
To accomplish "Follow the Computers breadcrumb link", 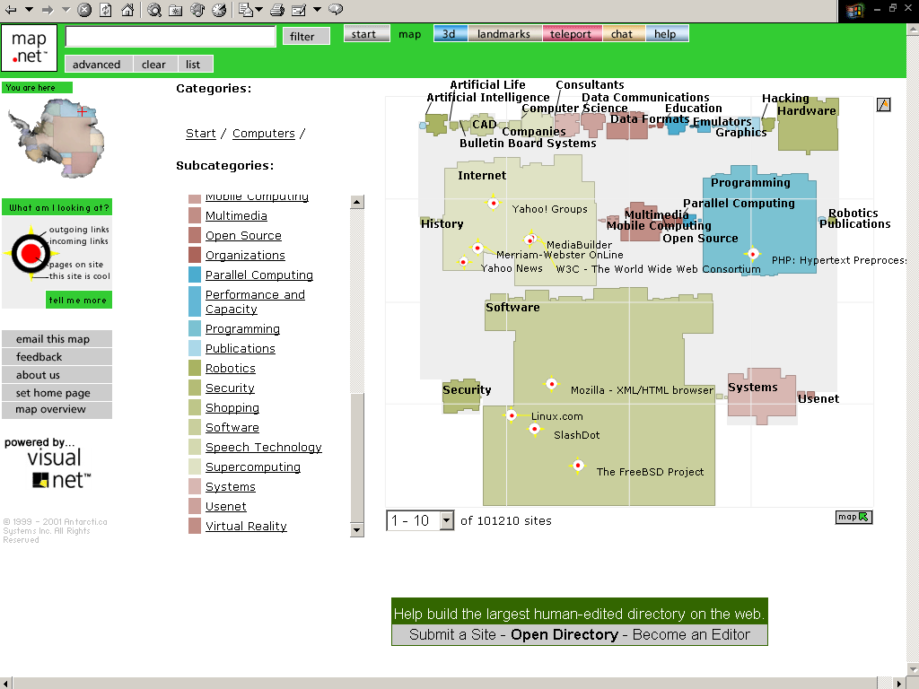I will [x=263, y=133].
